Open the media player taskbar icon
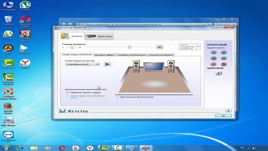The image size is (268, 151). coord(47,148)
